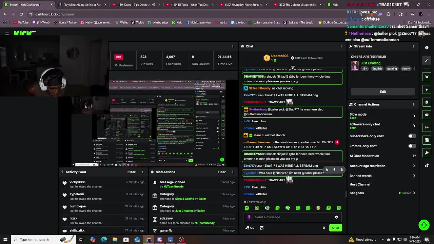Reply to the highlighted TypeRoni chat message
The height and width of the screenshot is (244, 434).
point(327,170)
